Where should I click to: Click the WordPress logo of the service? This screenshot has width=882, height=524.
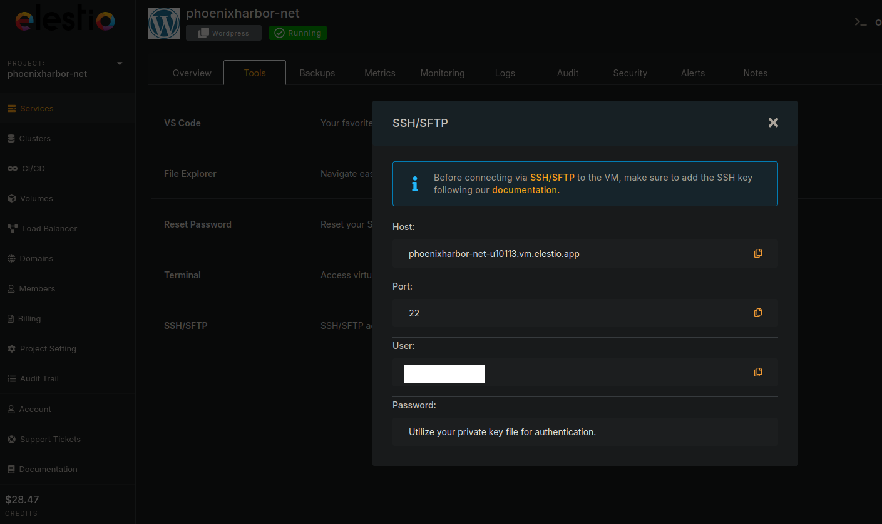164,23
